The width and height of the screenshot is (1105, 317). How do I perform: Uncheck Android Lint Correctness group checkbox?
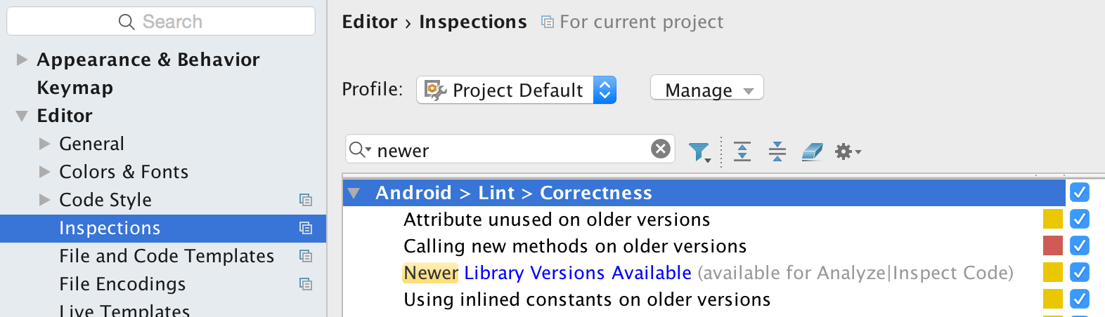1080,192
